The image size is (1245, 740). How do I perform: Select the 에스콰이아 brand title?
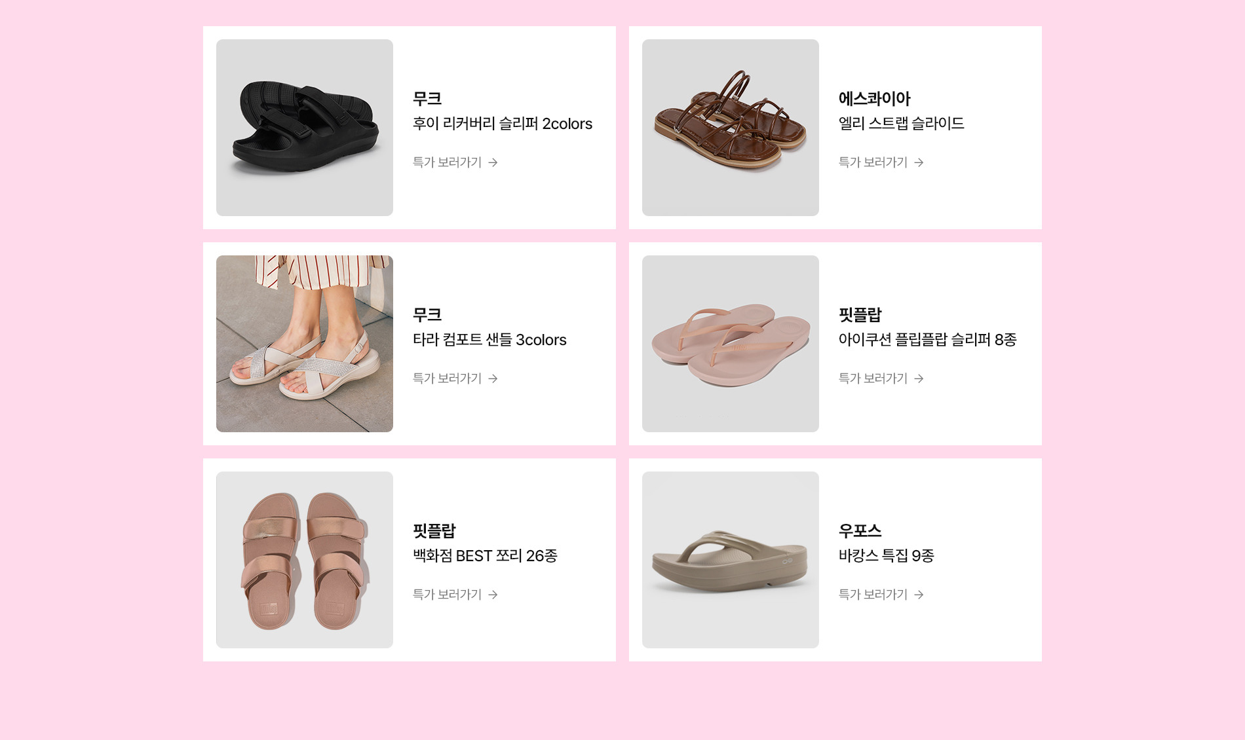coord(874,99)
